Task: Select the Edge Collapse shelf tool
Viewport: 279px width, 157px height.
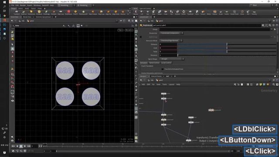Action: [93, 12]
